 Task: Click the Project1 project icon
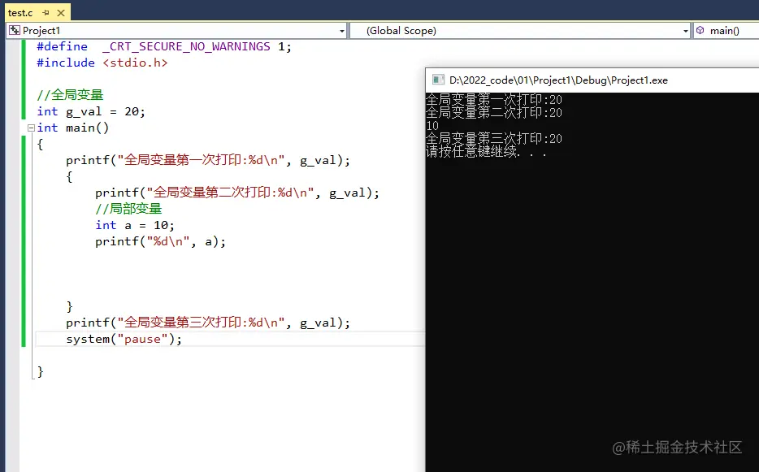coord(15,31)
